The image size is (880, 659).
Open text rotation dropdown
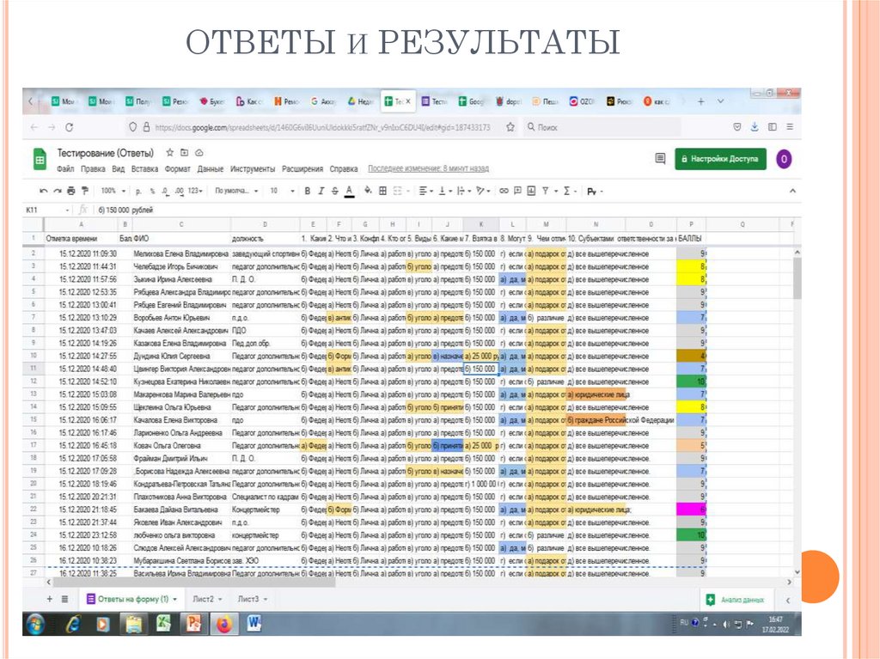tap(483, 191)
